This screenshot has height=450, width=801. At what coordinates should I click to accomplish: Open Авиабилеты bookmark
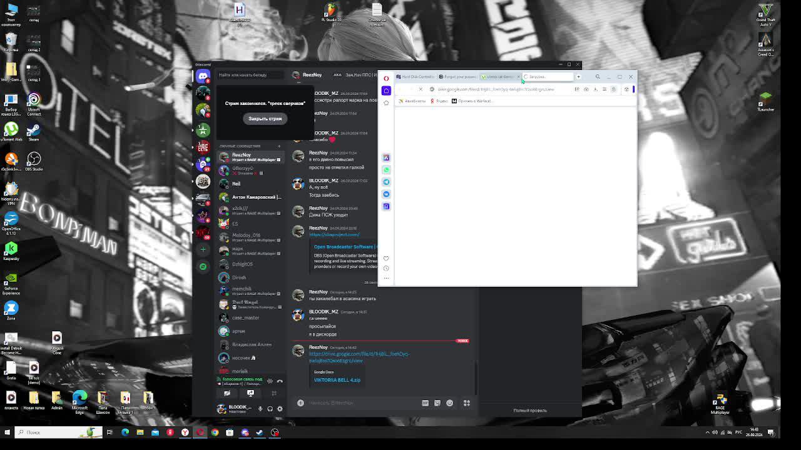coord(412,101)
